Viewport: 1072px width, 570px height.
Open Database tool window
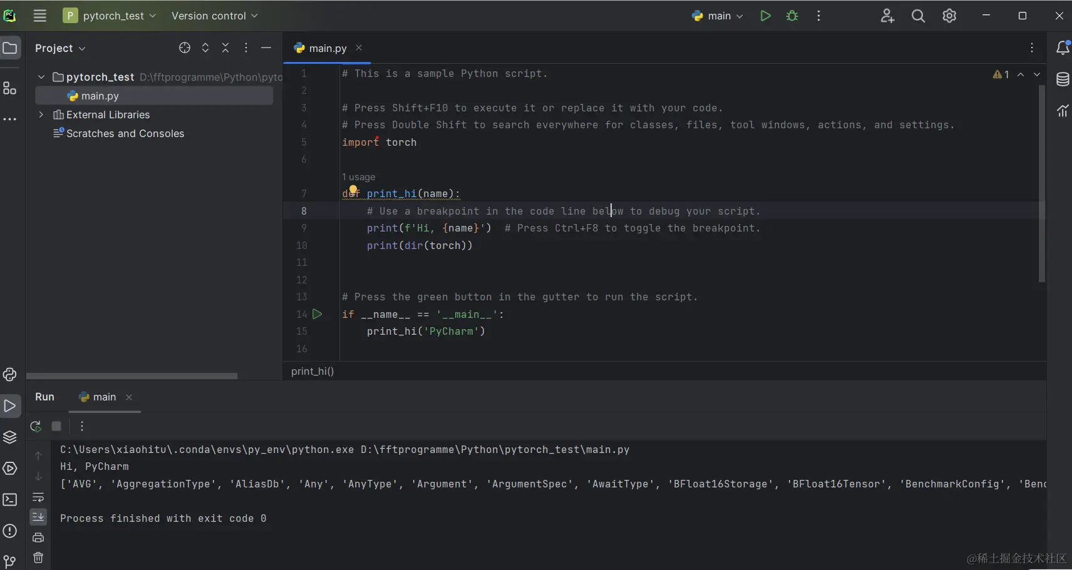[x=1063, y=79]
